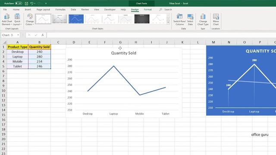Open the Page Layout tab

[43, 9]
